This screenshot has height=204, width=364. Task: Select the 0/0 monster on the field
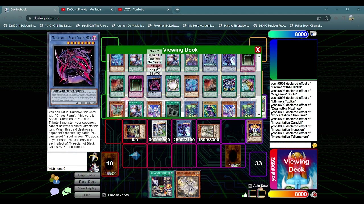135,131
